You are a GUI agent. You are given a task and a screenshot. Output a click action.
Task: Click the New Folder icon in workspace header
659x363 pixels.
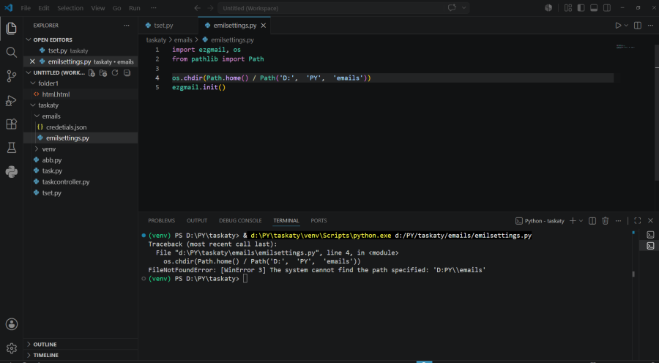pyautogui.click(x=103, y=72)
